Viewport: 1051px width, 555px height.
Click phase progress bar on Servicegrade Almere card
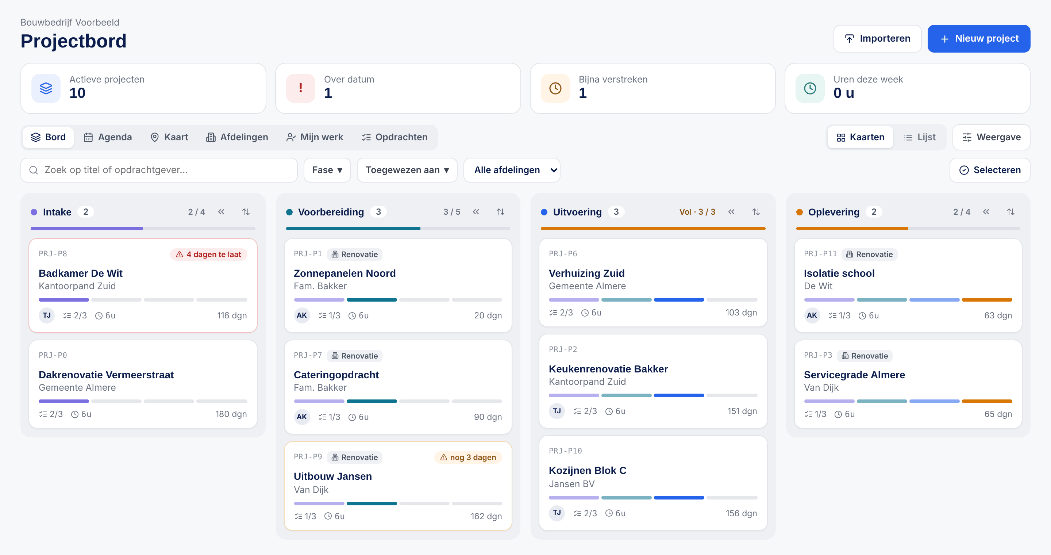click(x=908, y=401)
